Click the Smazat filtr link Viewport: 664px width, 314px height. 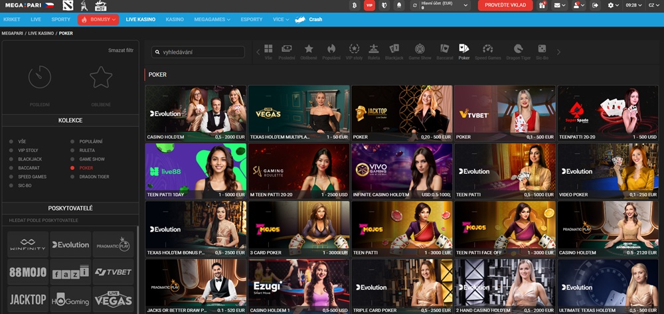click(121, 50)
